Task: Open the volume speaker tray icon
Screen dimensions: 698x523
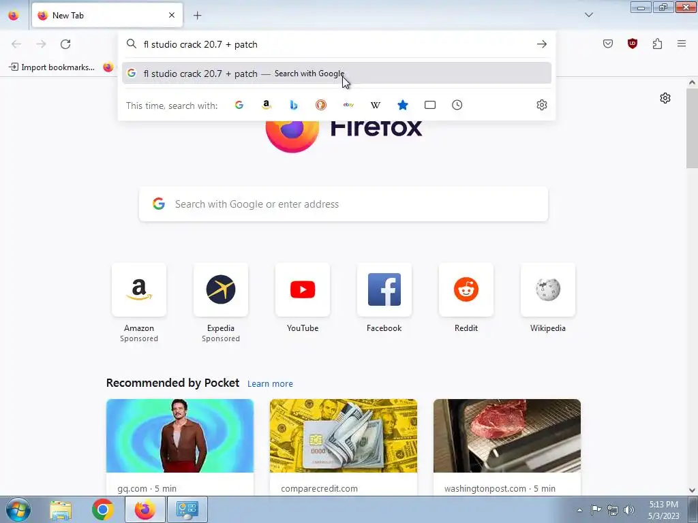Action: pyautogui.click(x=629, y=510)
